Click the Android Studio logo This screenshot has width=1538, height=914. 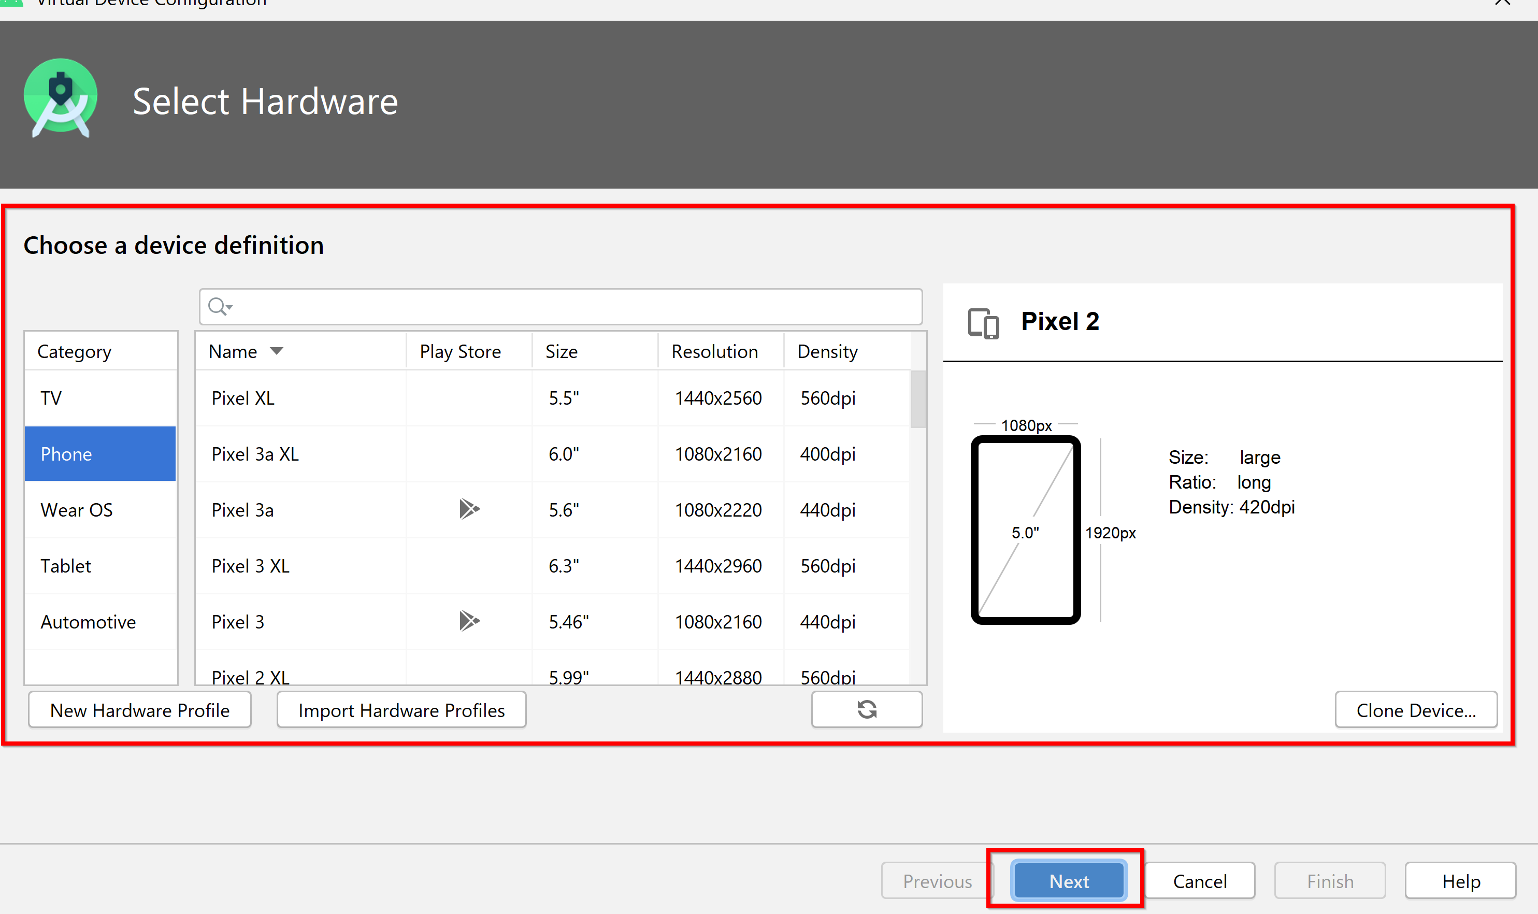tap(60, 98)
